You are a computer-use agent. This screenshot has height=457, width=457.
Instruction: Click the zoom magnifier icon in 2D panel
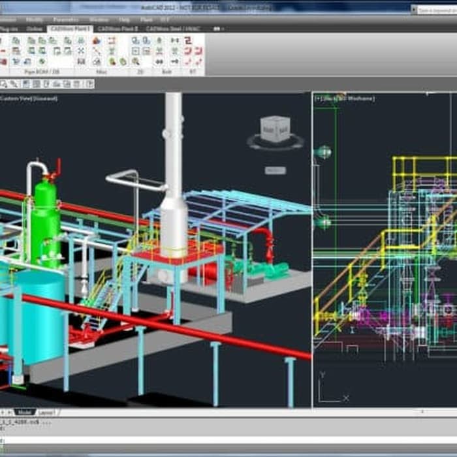[x=136, y=61]
